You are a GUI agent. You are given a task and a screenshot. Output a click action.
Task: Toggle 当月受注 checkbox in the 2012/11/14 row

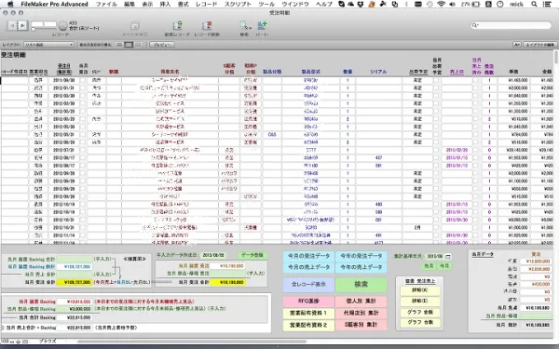[83, 235]
